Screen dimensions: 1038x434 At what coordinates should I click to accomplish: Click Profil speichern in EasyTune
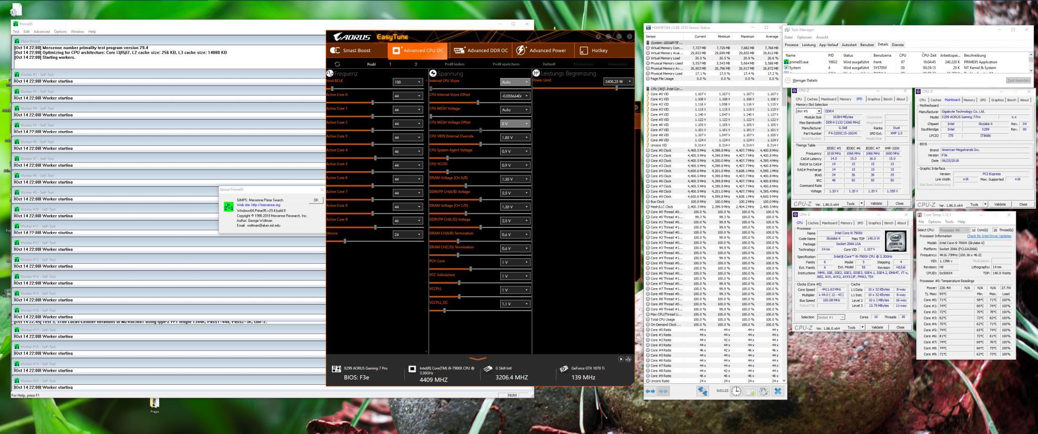point(506,64)
